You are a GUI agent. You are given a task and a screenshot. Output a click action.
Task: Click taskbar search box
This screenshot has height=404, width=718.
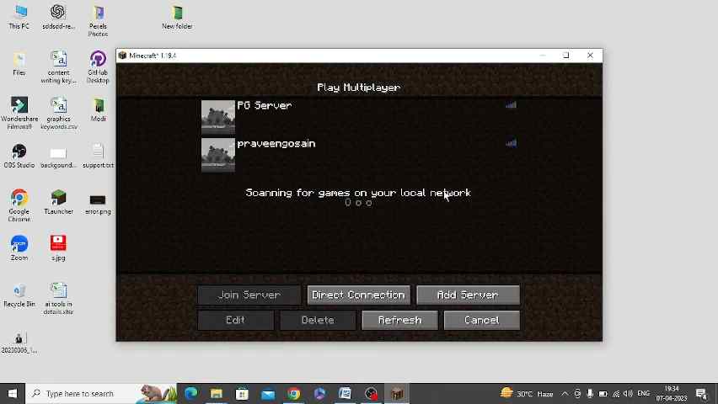point(101,393)
